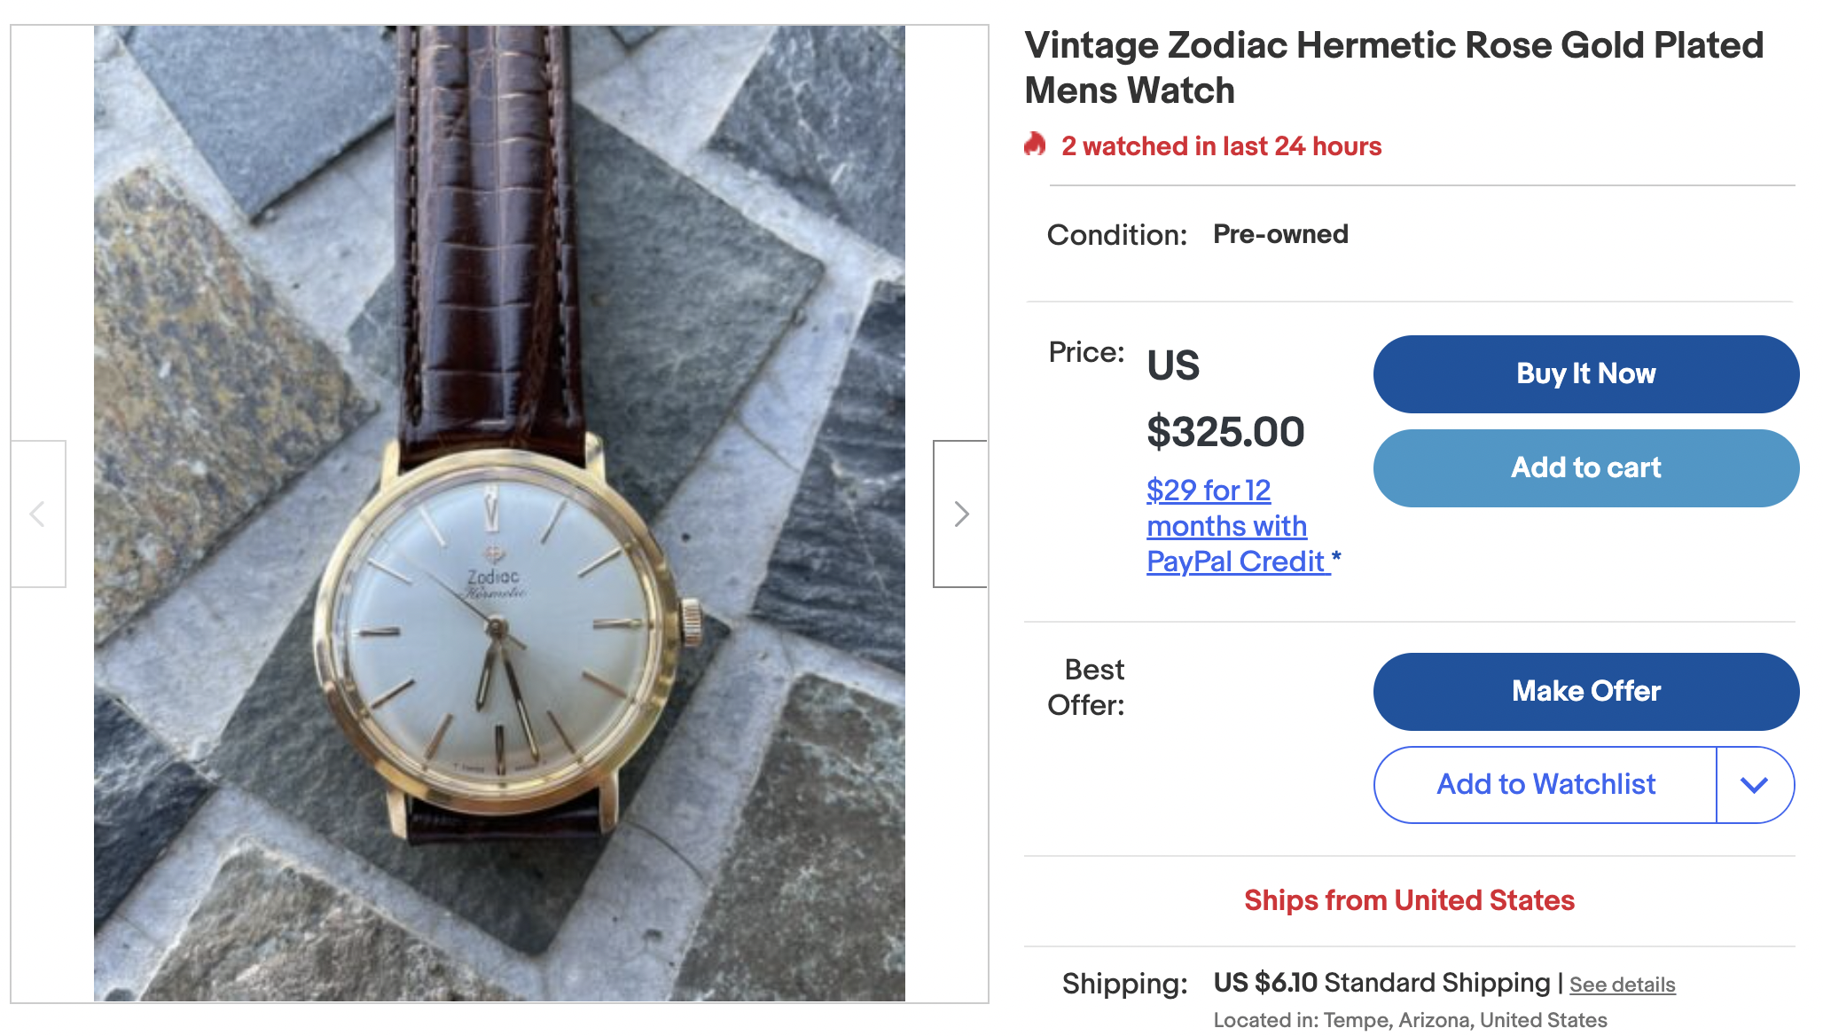
Task: Click the Make Offer button
Action: point(1585,692)
